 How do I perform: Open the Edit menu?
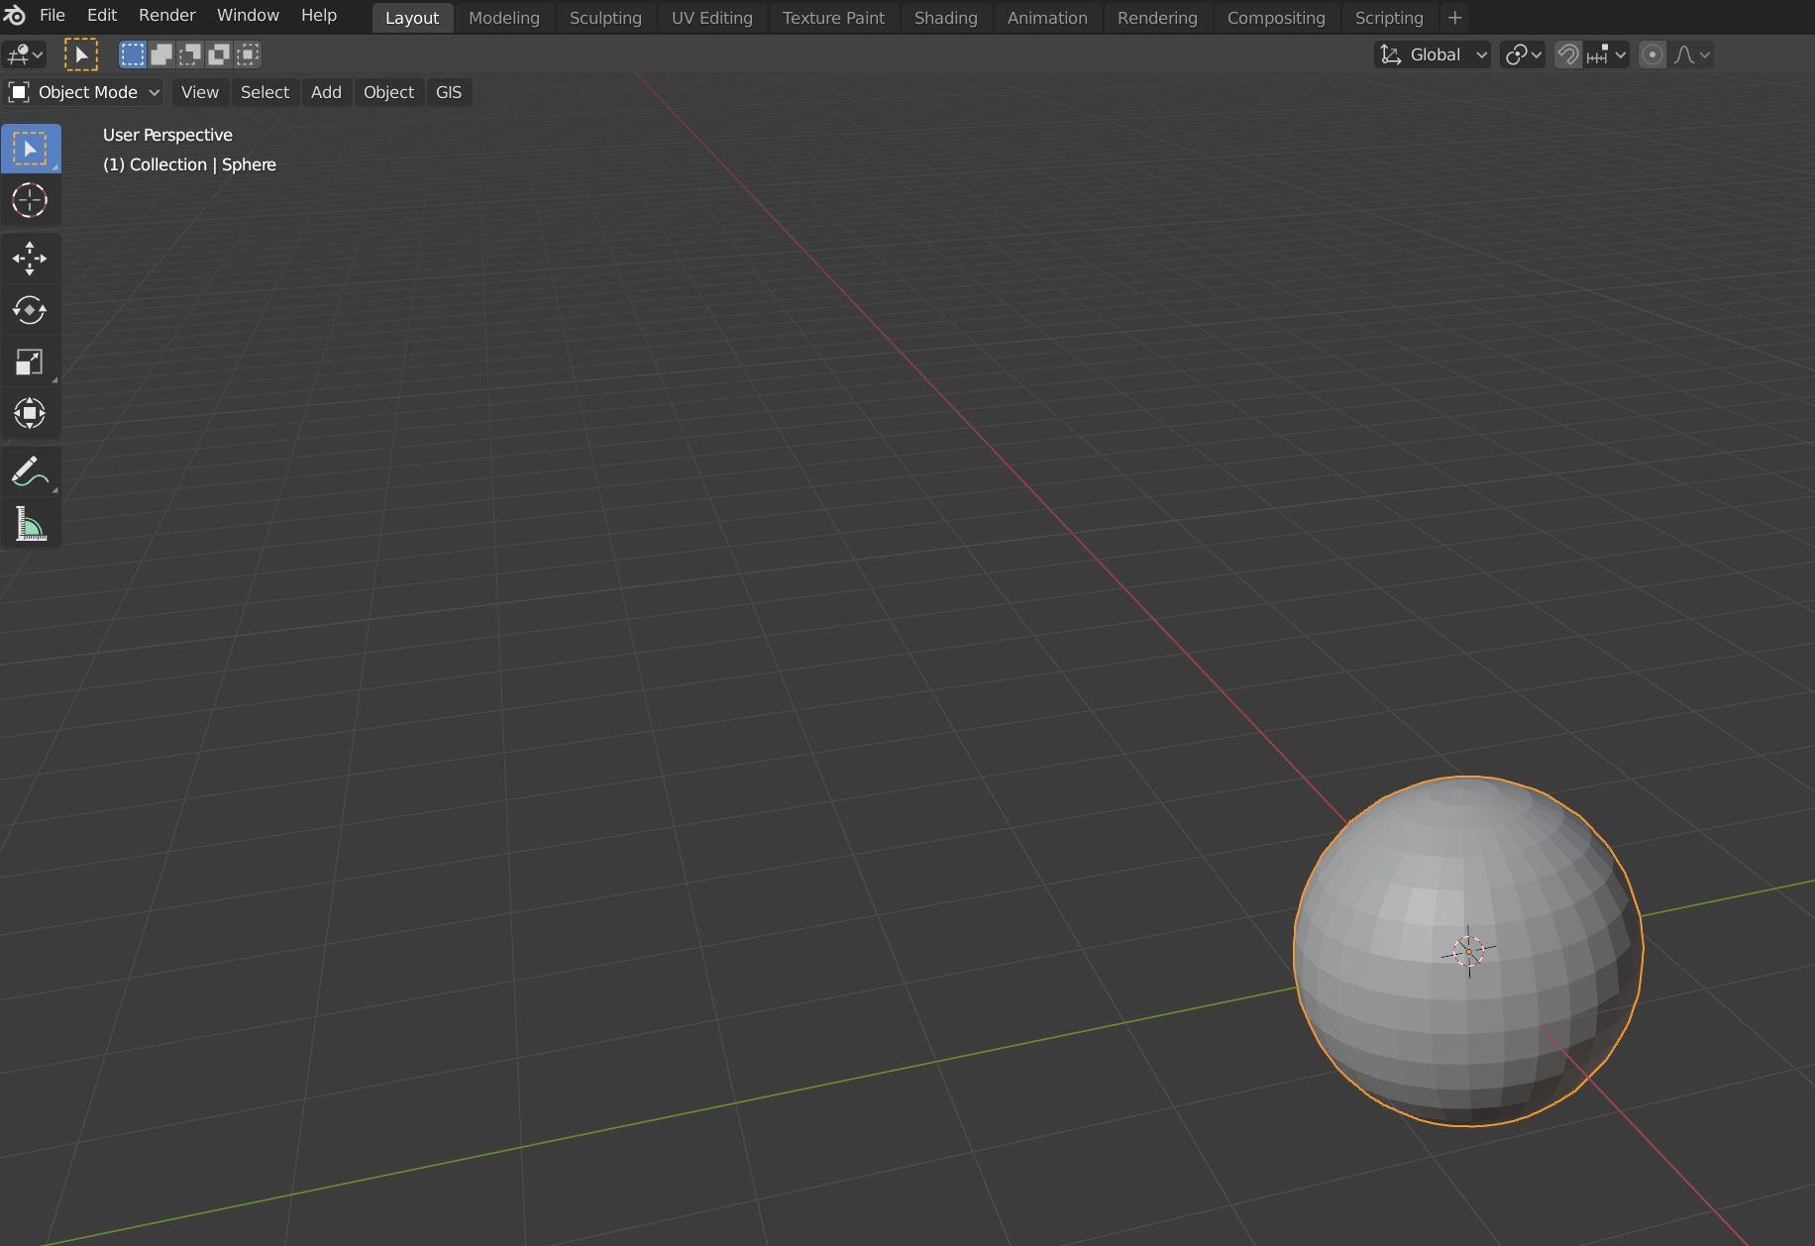102,16
